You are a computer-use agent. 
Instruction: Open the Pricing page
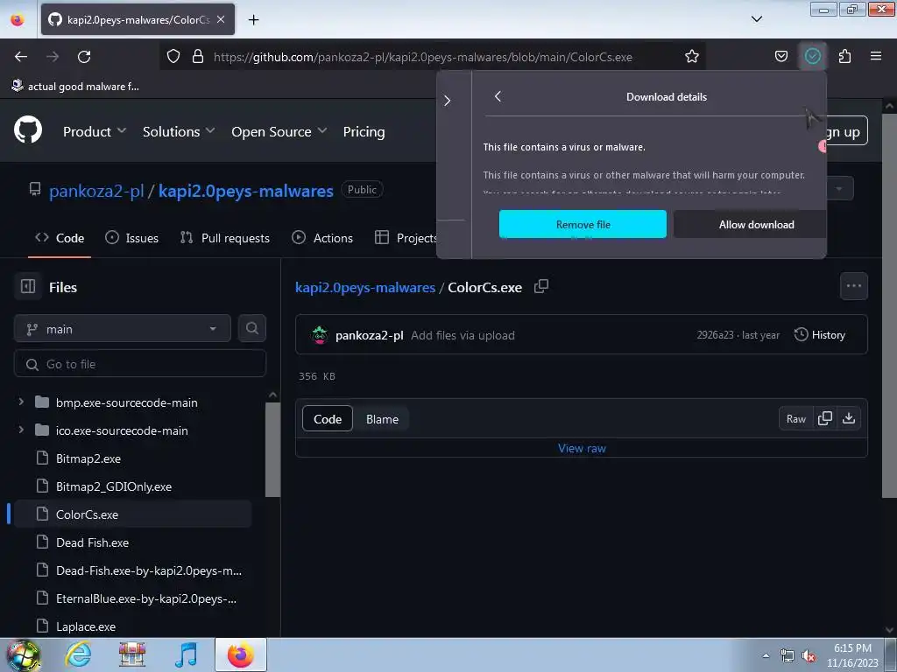coord(364,131)
